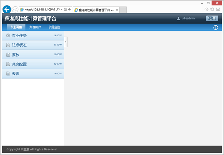Image resolution: width=224 pixels, height=155 pixels.
Task: Click the document icon beside 模板
Action: click(x=8, y=55)
